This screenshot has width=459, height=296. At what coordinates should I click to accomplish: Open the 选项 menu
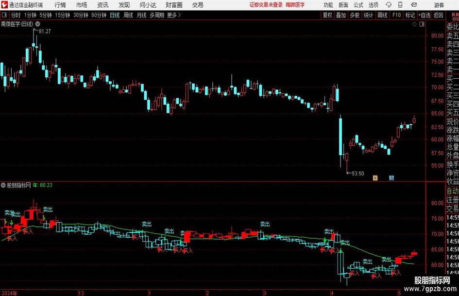373,5
